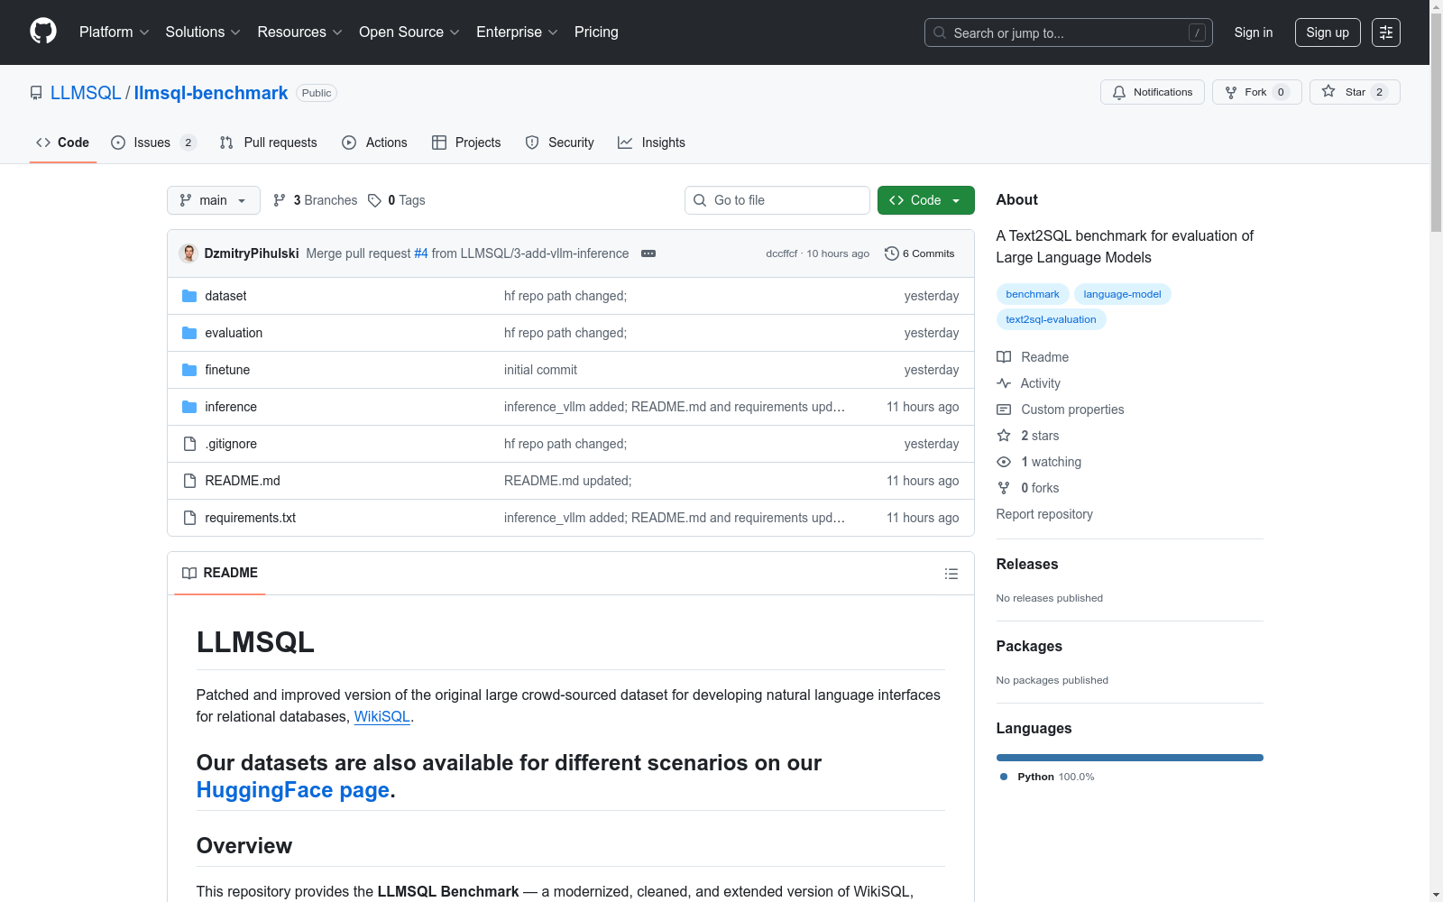Click the Sign in link
Screen dimensions: 1443x902
tap(1254, 32)
